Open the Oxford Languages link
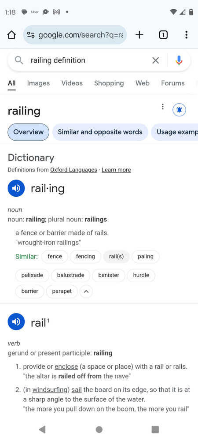 click(x=73, y=170)
